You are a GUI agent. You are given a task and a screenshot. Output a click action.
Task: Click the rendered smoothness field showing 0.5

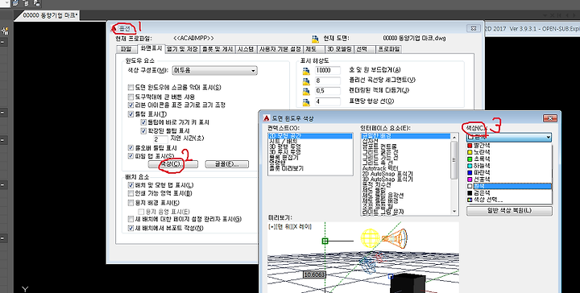point(327,91)
